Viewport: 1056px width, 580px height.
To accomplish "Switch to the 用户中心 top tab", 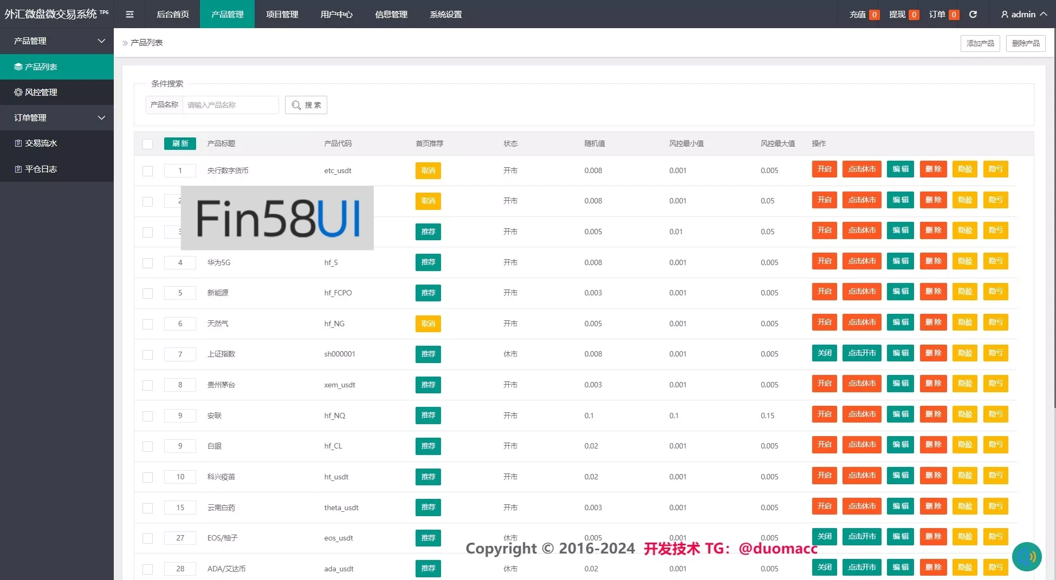I will (336, 15).
